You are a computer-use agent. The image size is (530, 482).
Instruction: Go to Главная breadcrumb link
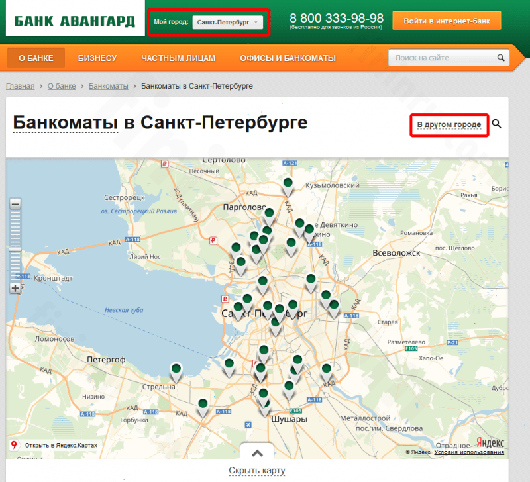pyautogui.click(x=21, y=86)
